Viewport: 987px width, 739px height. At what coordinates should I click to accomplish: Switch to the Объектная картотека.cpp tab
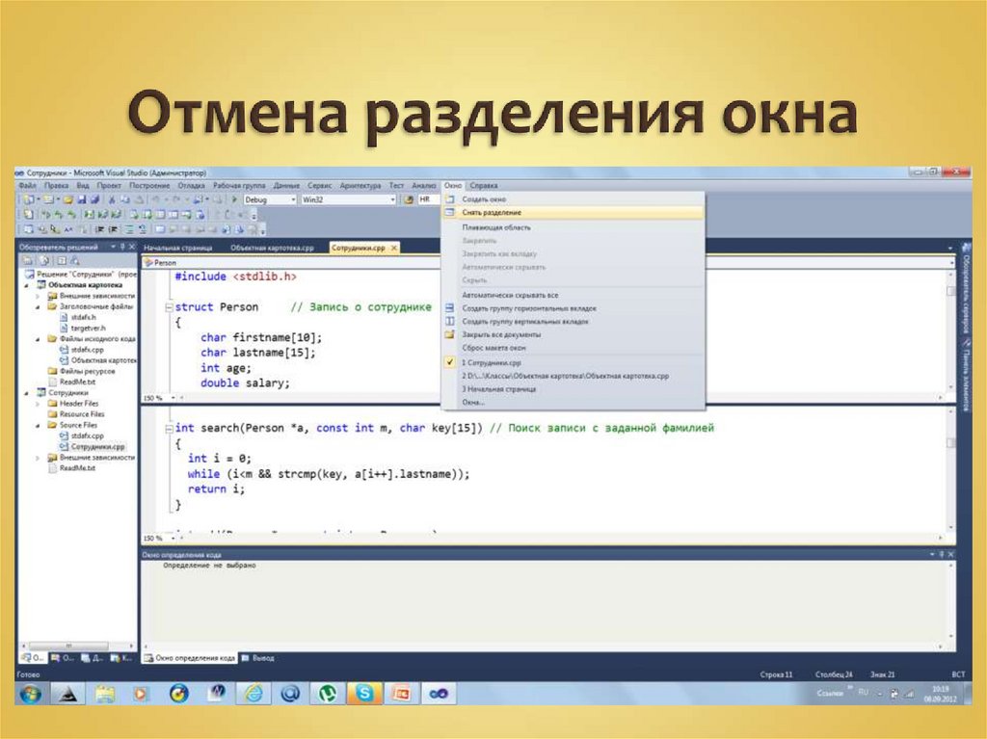click(272, 248)
